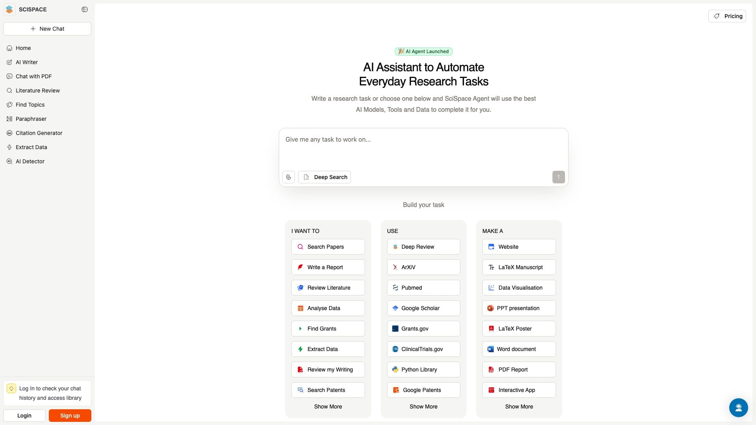Image resolution: width=756 pixels, height=425 pixels.
Task: Start a New Chat
Action: [47, 29]
